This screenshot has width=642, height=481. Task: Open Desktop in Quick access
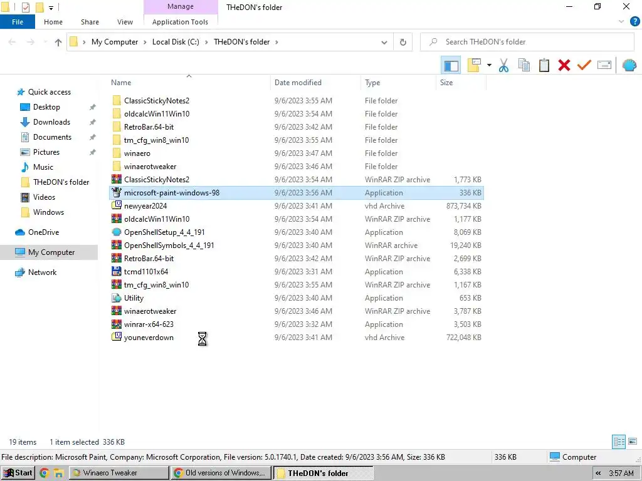pos(46,107)
